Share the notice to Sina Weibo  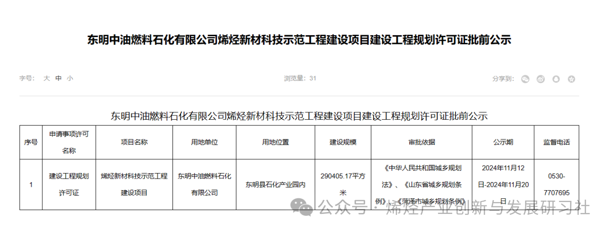[x=540, y=79]
